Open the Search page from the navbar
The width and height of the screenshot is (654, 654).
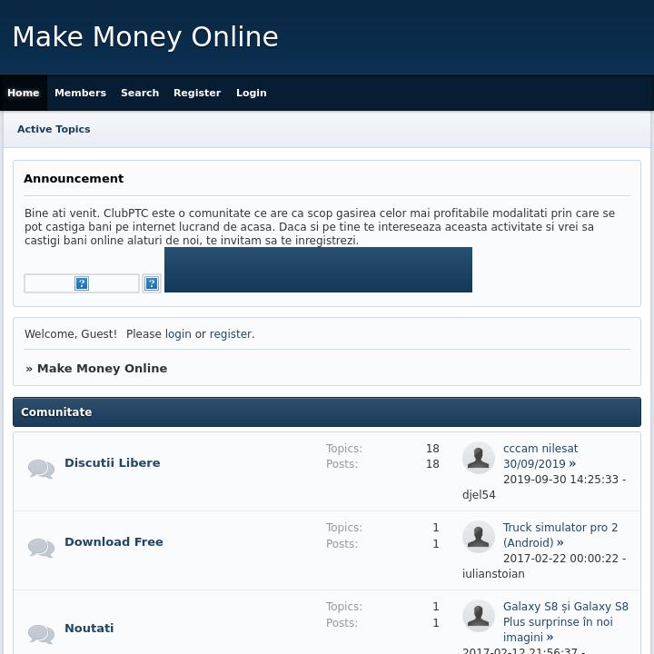[x=140, y=93]
